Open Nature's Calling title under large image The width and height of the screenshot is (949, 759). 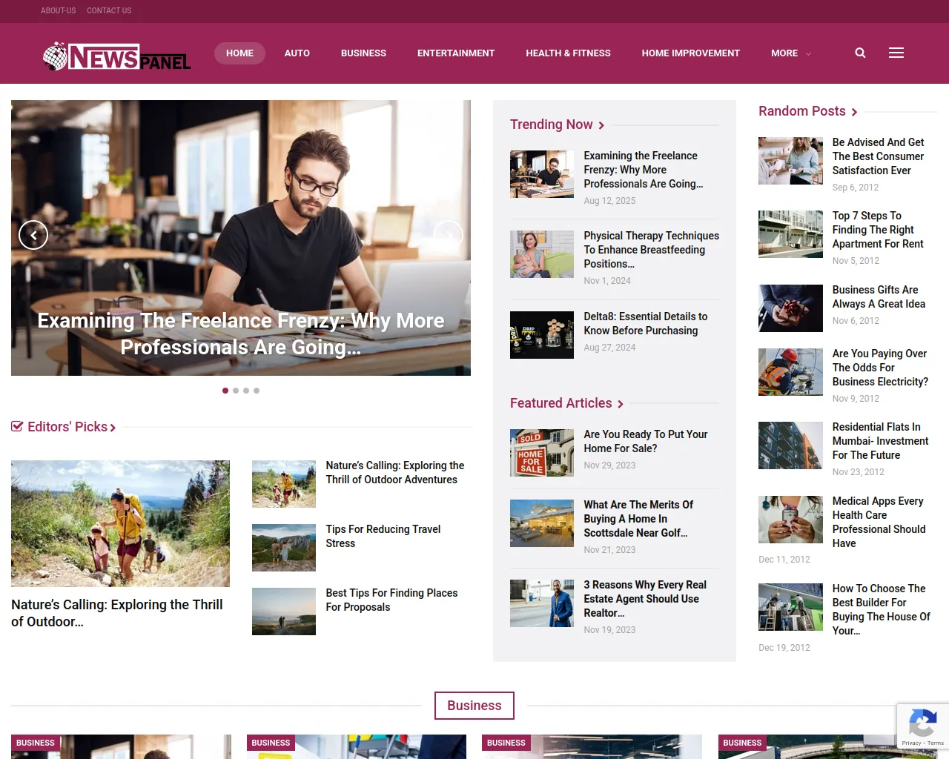point(117,613)
